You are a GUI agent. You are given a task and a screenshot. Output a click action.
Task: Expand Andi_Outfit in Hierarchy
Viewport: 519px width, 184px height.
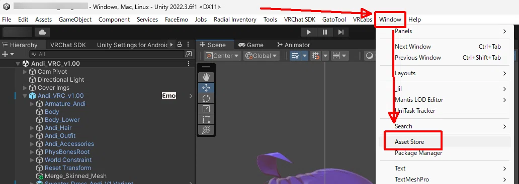click(32, 136)
